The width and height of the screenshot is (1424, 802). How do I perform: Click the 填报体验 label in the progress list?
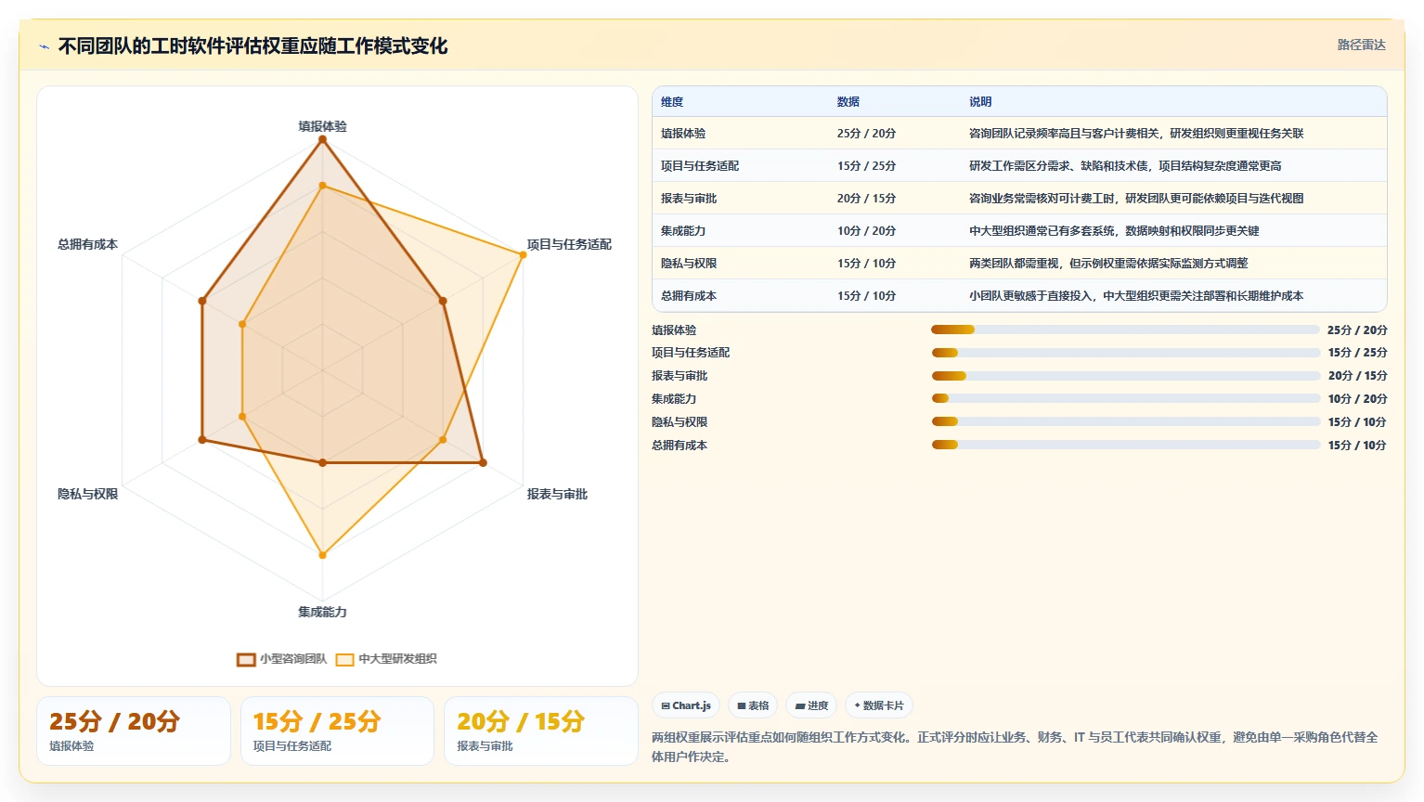(x=674, y=330)
